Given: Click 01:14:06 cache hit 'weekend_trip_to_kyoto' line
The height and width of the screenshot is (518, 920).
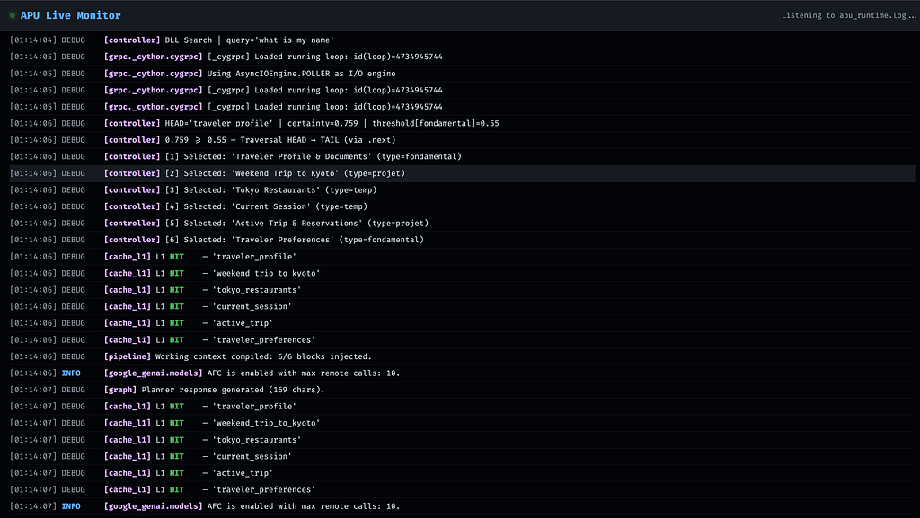Looking at the screenshot, I should (x=463, y=273).
